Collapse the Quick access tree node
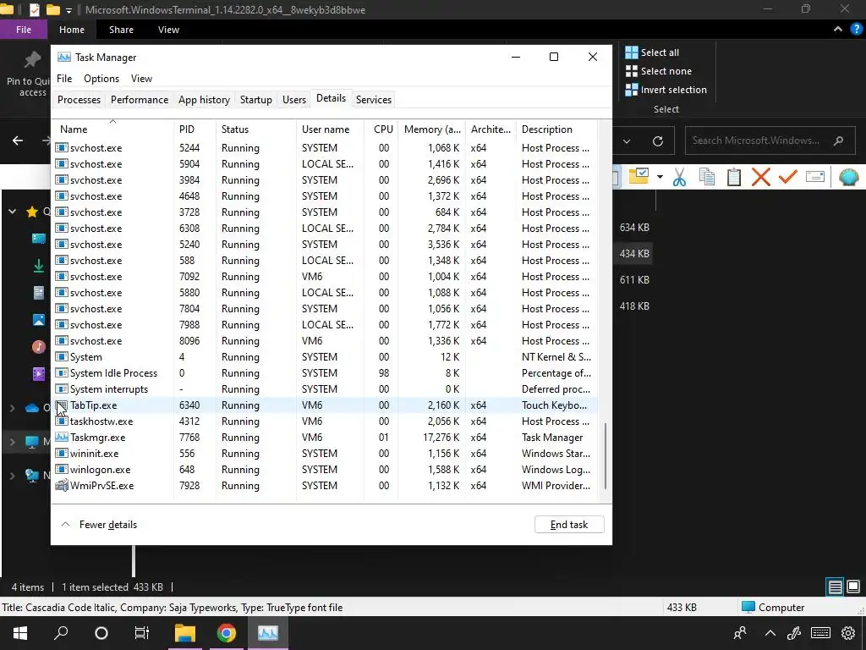This screenshot has width=866, height=650. click(12, 211)
